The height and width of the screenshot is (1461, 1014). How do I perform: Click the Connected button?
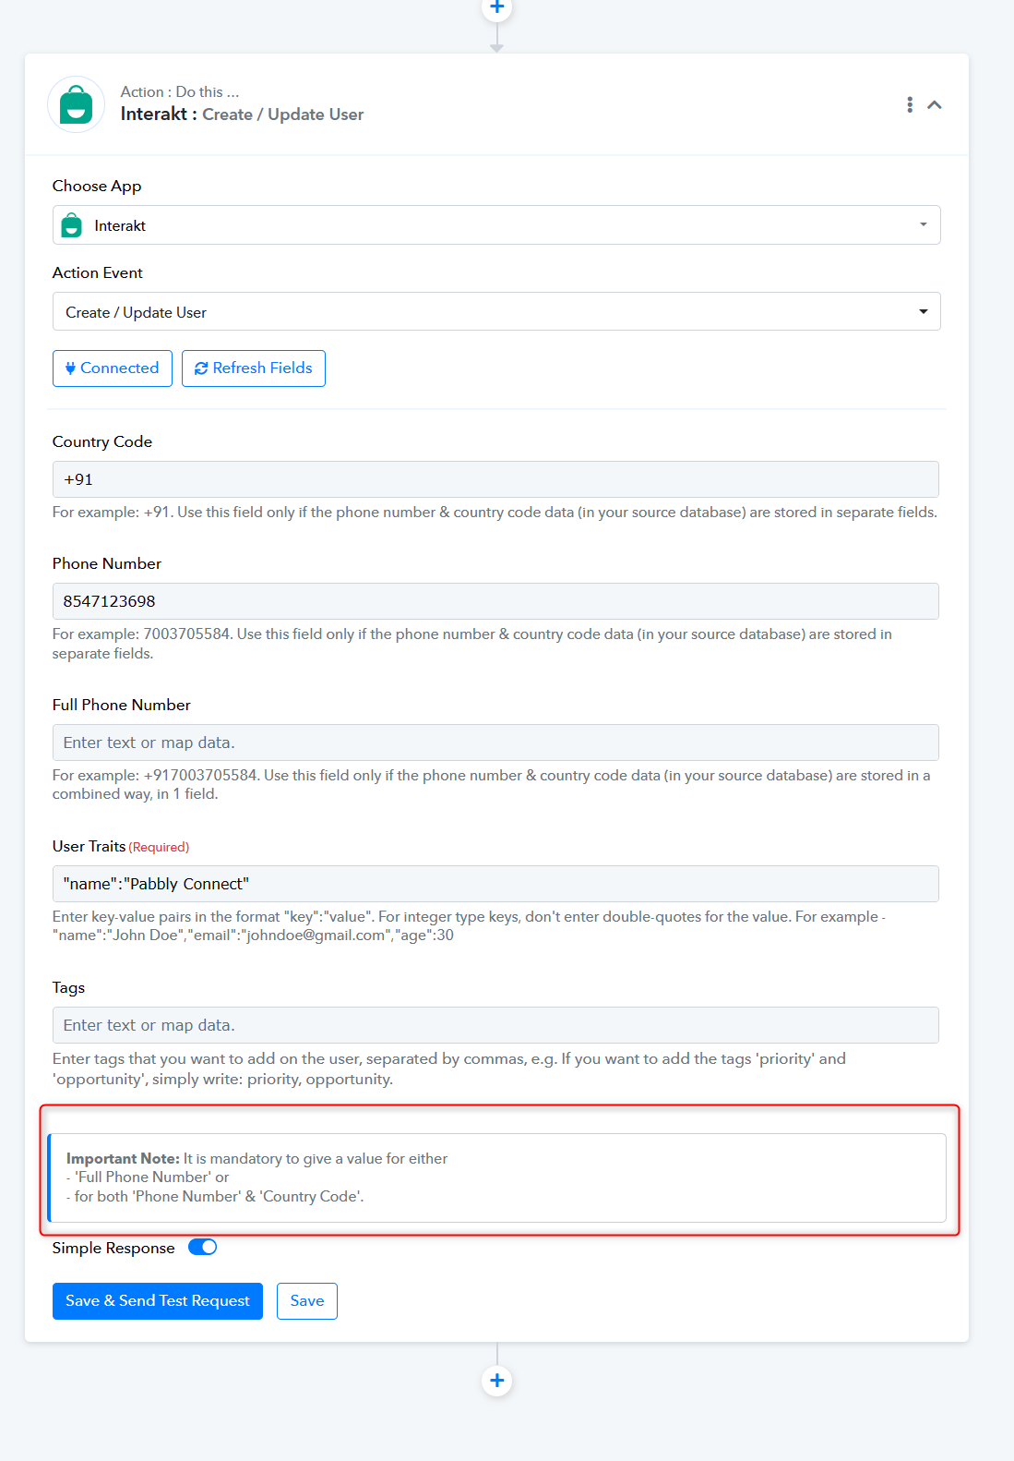[113, 368]
